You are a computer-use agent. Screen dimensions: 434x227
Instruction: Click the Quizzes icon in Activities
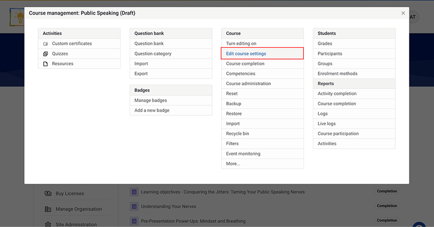(45, 54)
